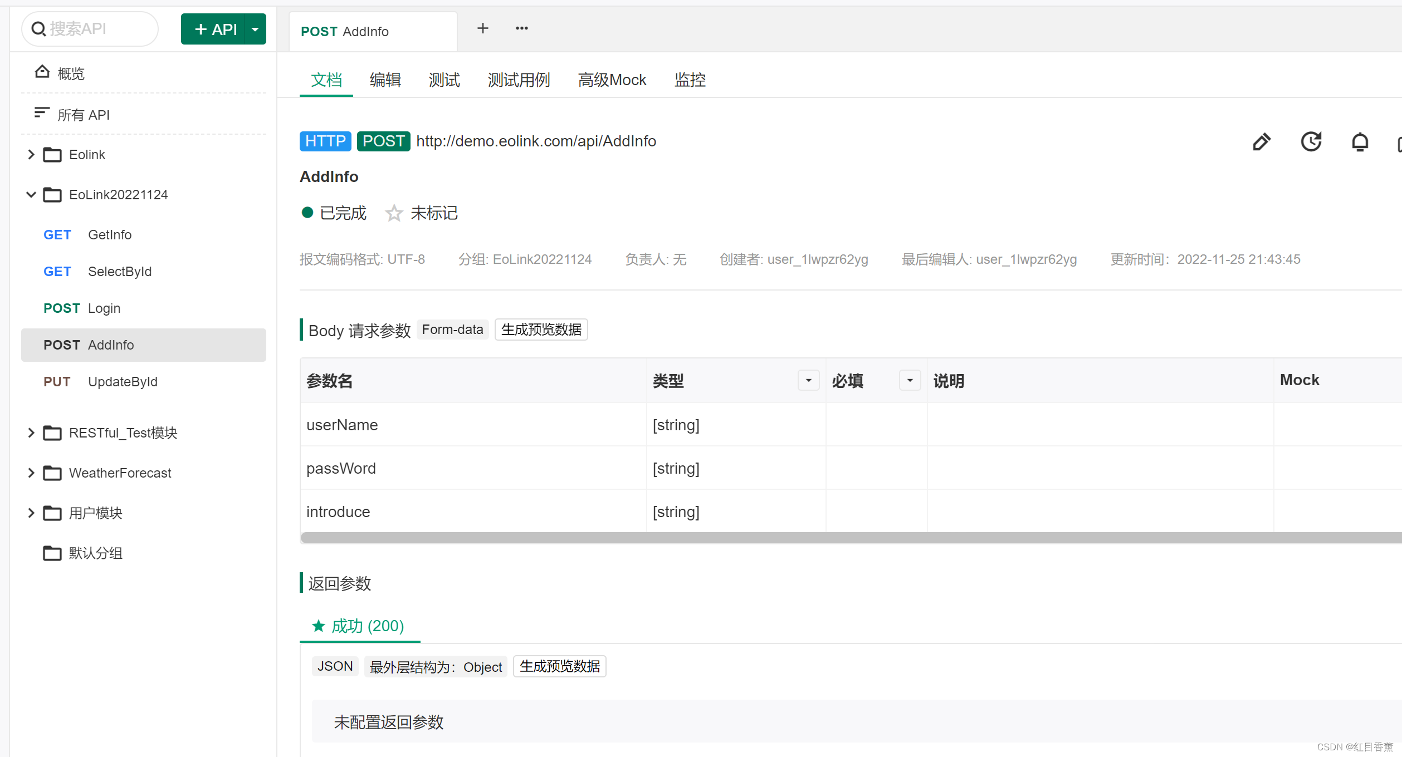Click the search magnifier in the API search box
The width and height of the screenshot is (1402, 757).
(38, 29)
